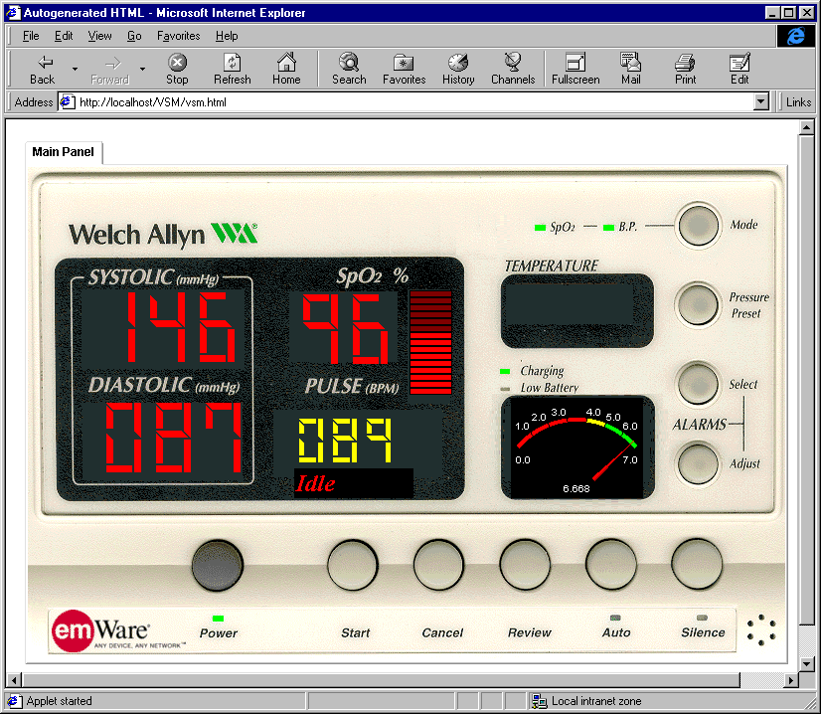Open the History toolbar icon
The image size is (821, 714).
tap(458, 69)
